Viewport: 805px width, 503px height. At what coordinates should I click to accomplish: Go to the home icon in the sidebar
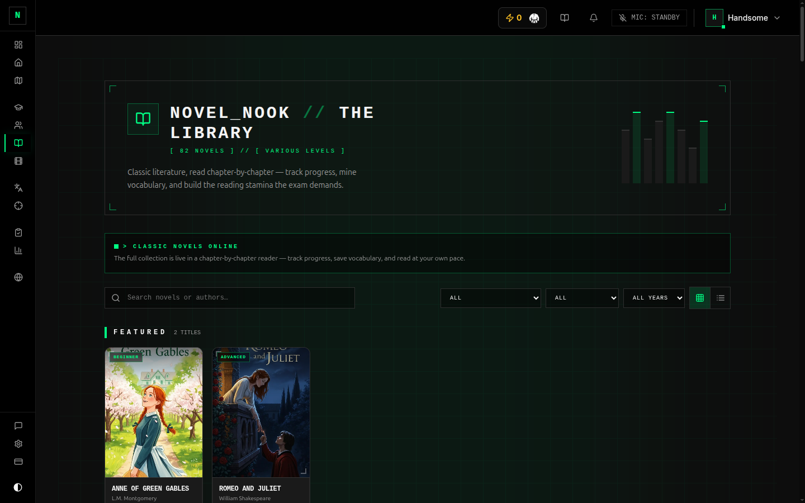coord(18,63)
